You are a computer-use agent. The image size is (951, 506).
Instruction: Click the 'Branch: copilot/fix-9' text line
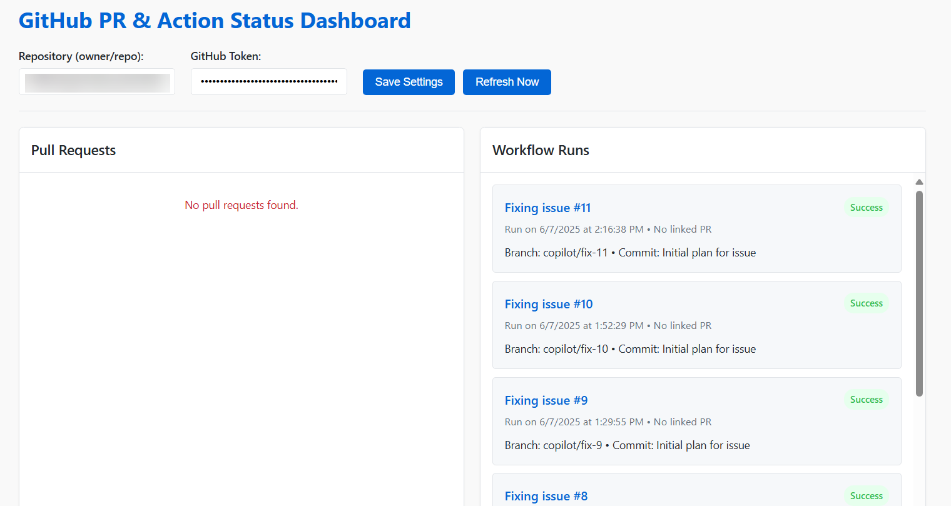tap(628, 445)
